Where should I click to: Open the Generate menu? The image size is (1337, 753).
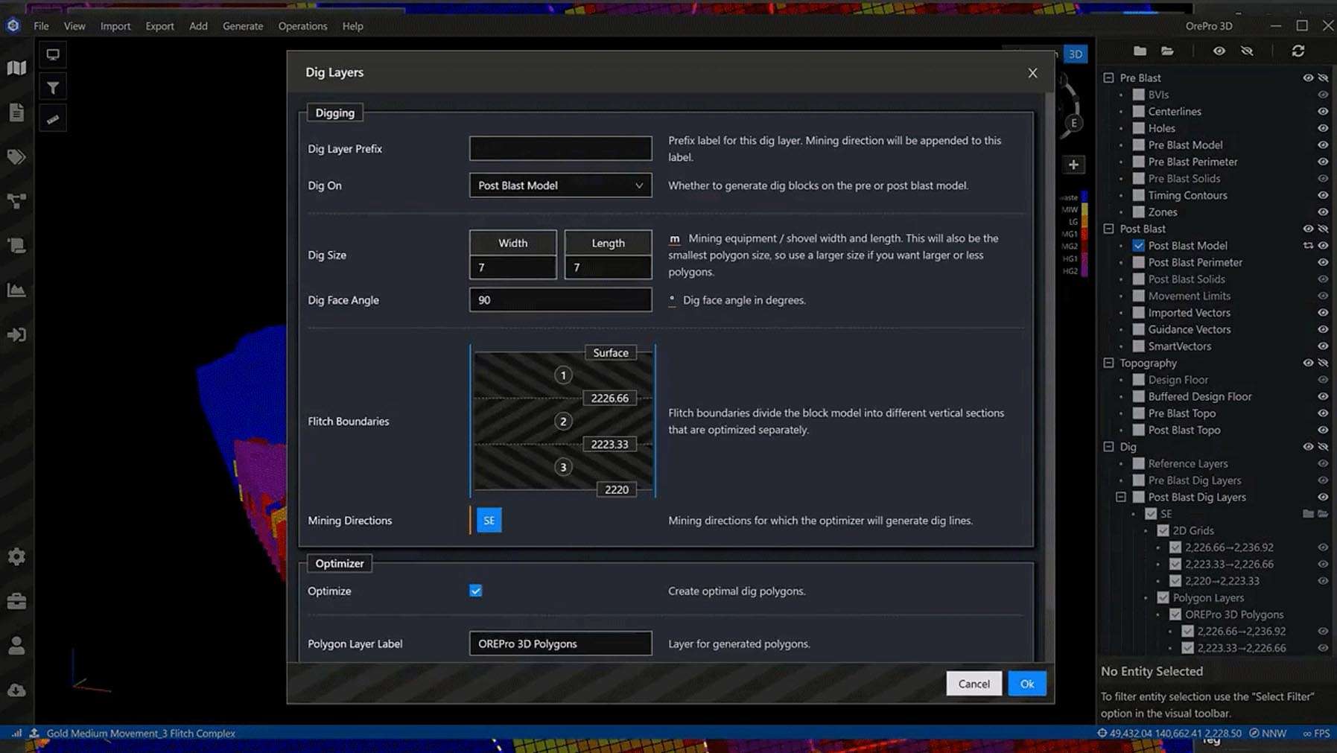pyautogui.click(x=242, y=26)
